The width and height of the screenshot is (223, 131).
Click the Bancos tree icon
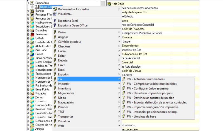(x=32, y=11)
